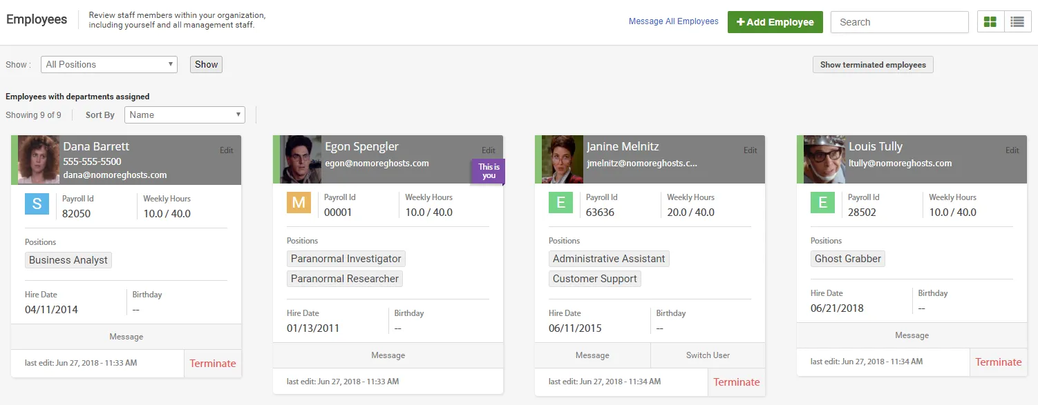Viewport: 1038px width, 405px height.
Task: Click the Administrative Assistant position tag
Action: point(609,259)
